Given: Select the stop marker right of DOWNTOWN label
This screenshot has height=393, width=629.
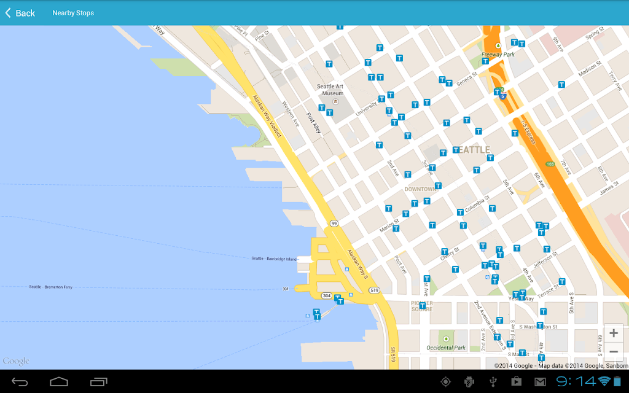Looking at the screenshot, I should tap(438, 185).
